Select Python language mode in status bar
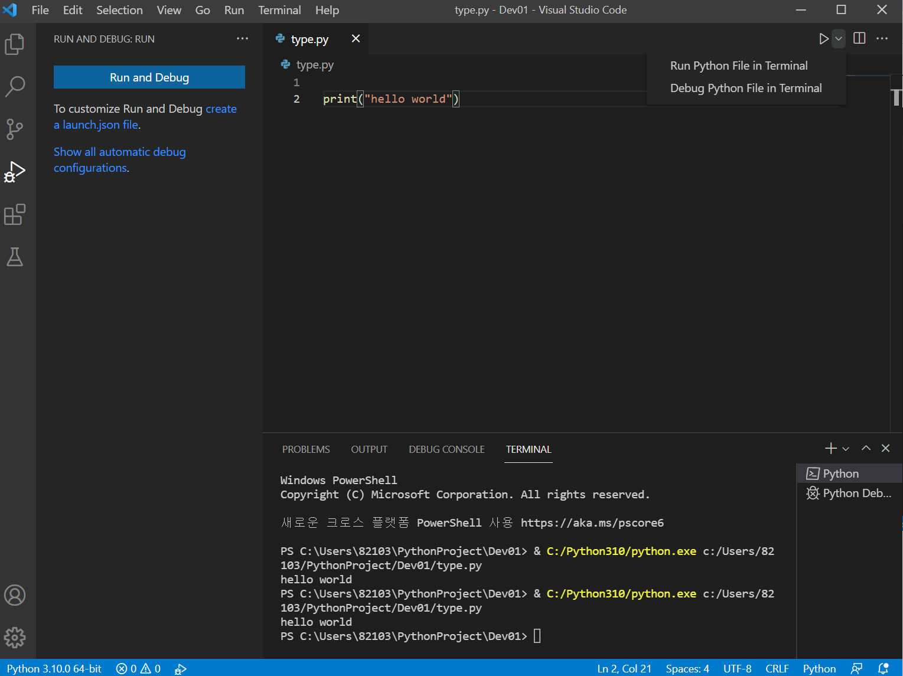This screenshot has height=676, width=903. (x=819, y=668)
